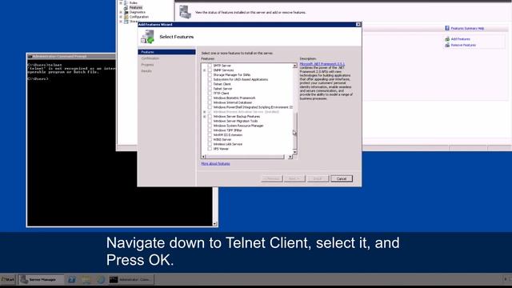The height and width of the screenshot is (288, 512).
Task: Click Administrator Command Prompt taskbar button
Action: click(x=130, y=280)
